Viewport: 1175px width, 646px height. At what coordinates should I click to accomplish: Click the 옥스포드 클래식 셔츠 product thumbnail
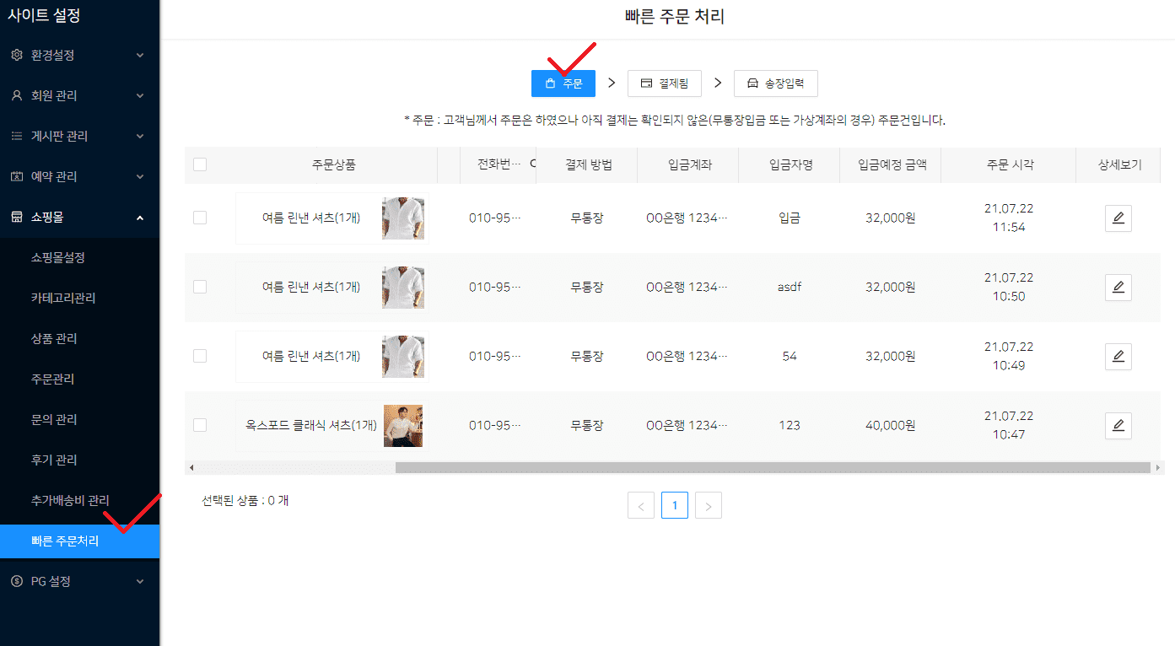point(403,426)
